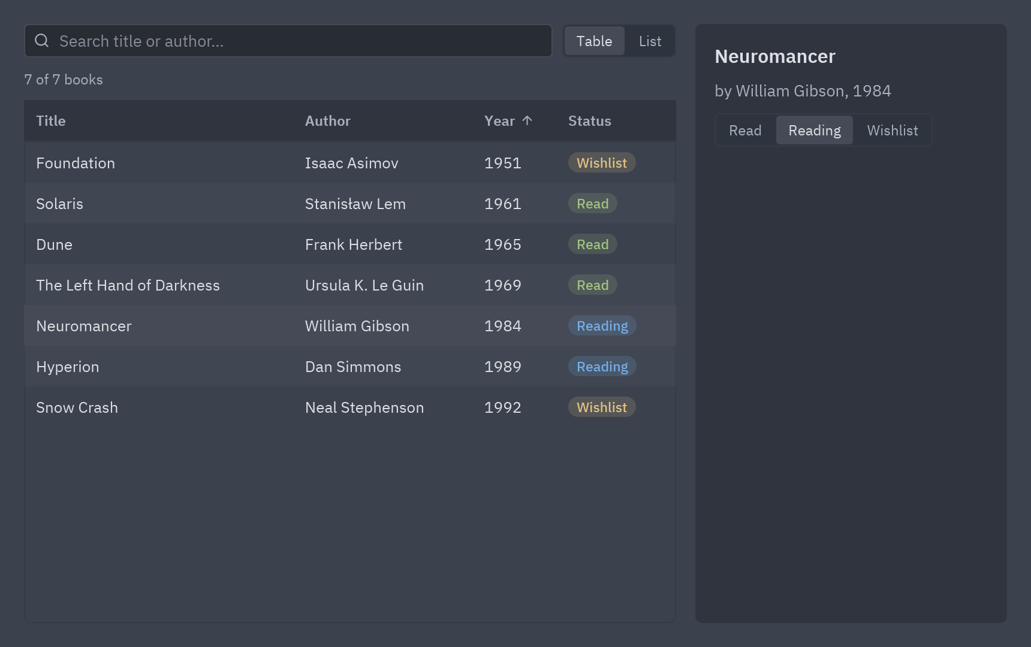Viewport: 1031px width, 647px height.
Task: Select the Foundation row title
Action: coord(76,163)
